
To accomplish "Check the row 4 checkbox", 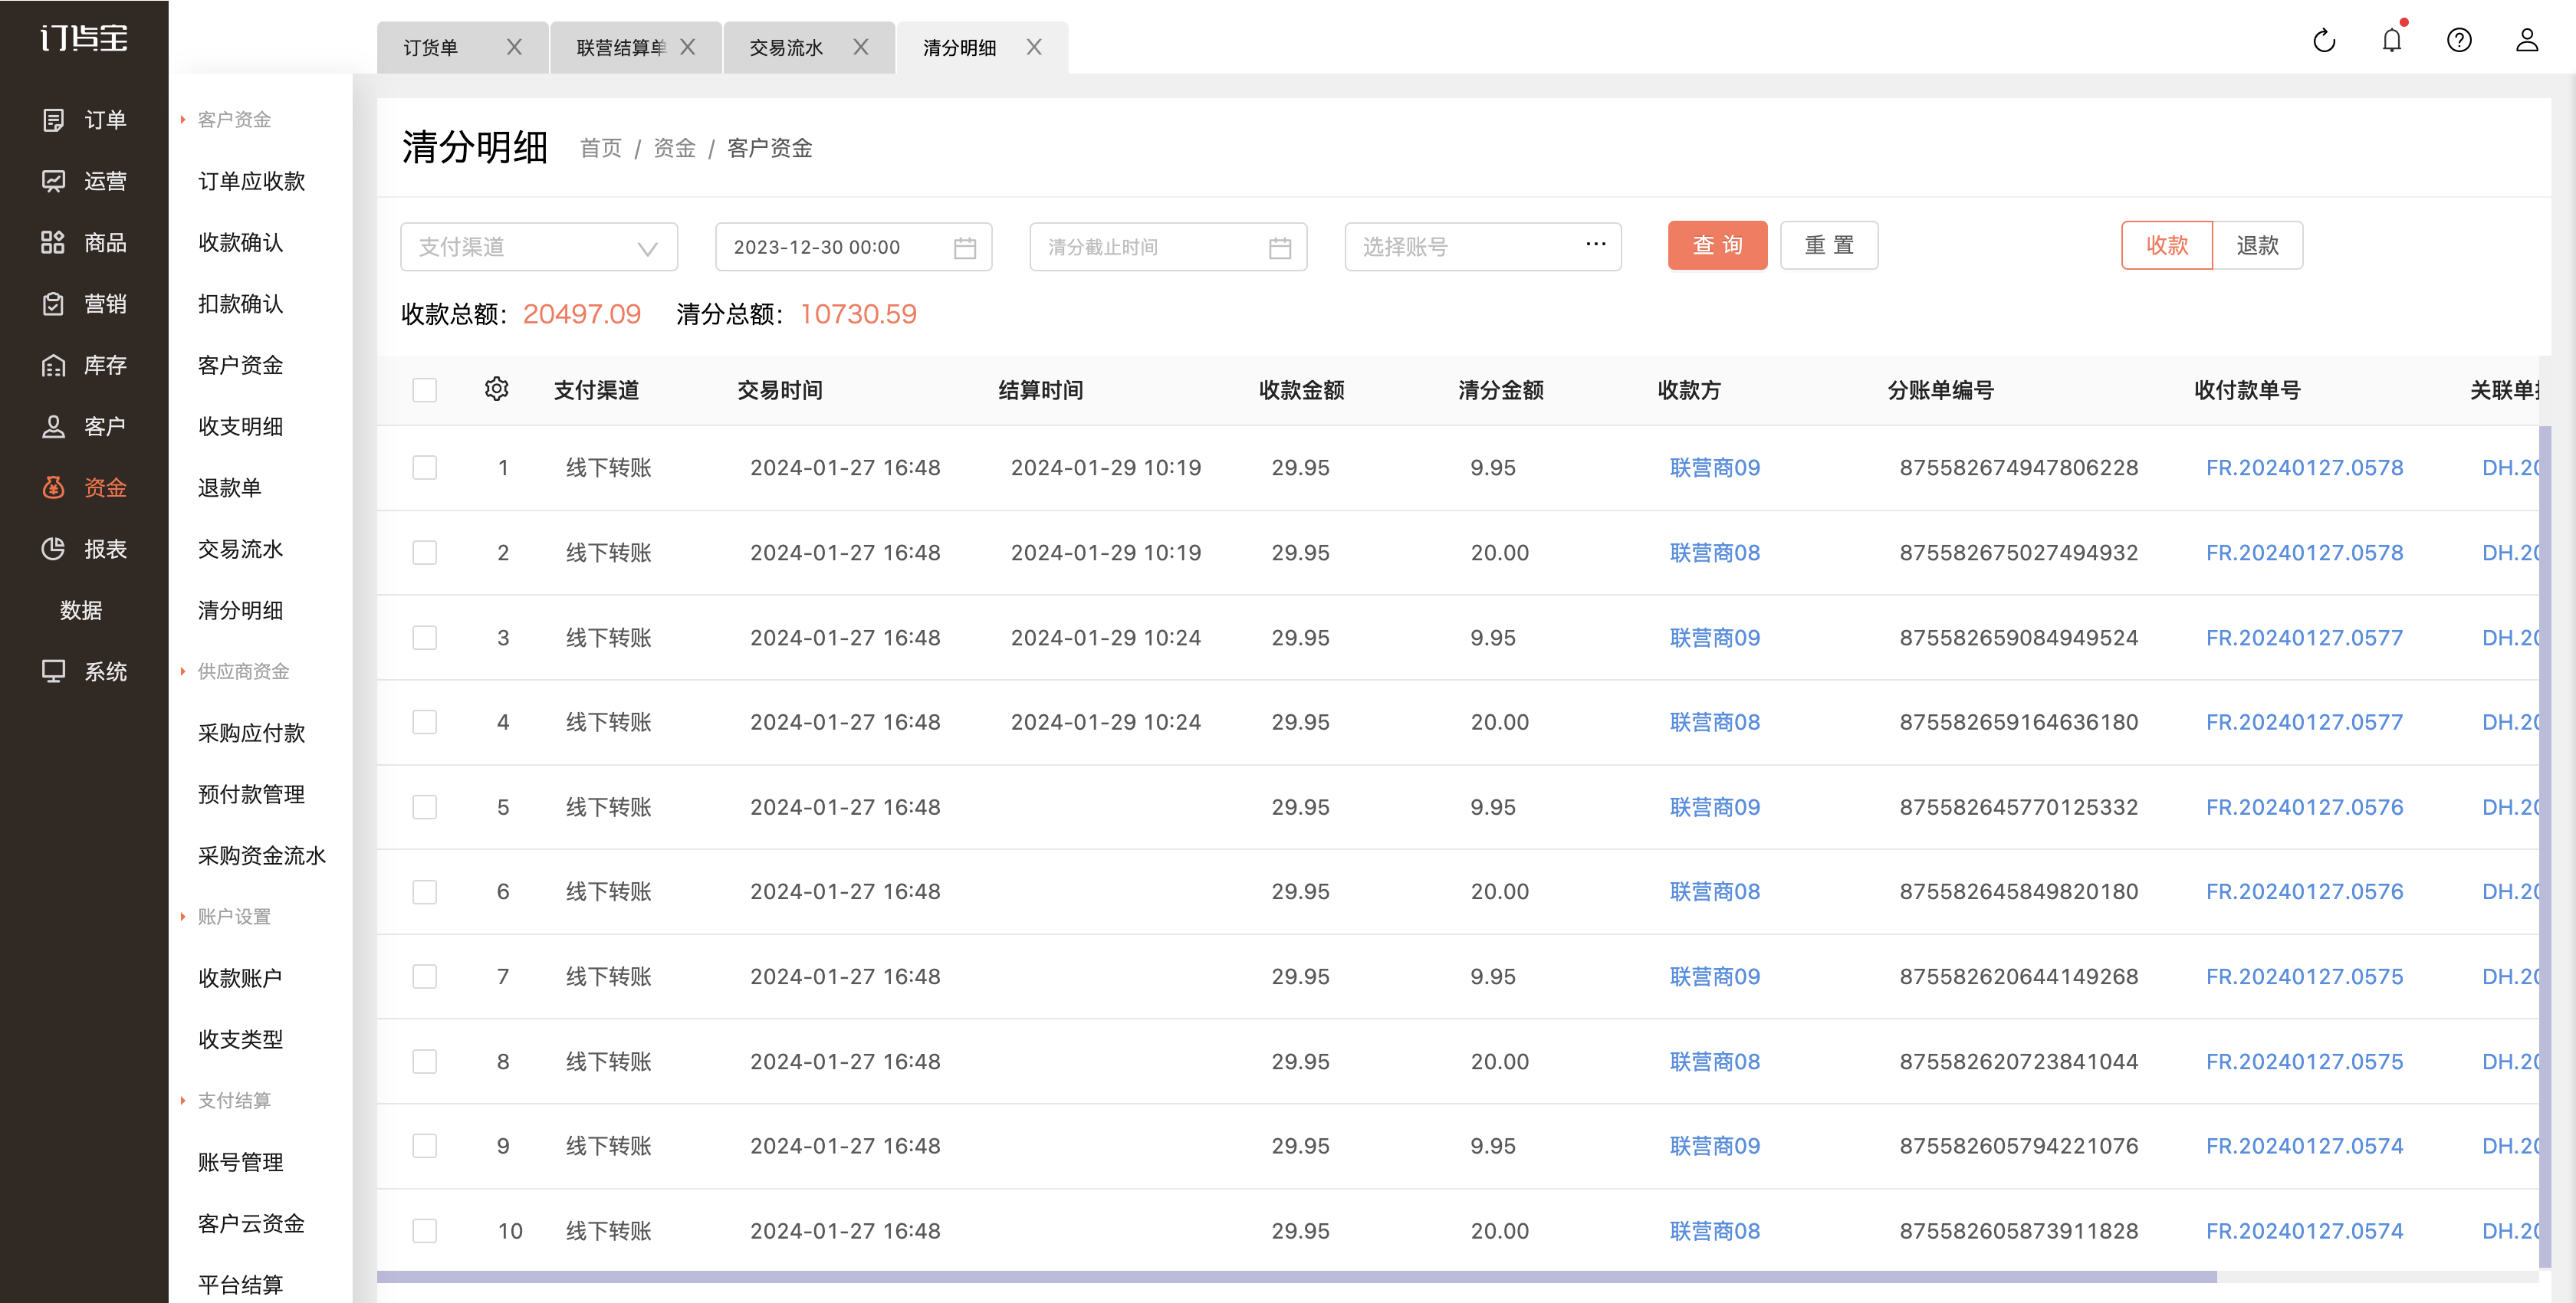I will tap(425, 722).
